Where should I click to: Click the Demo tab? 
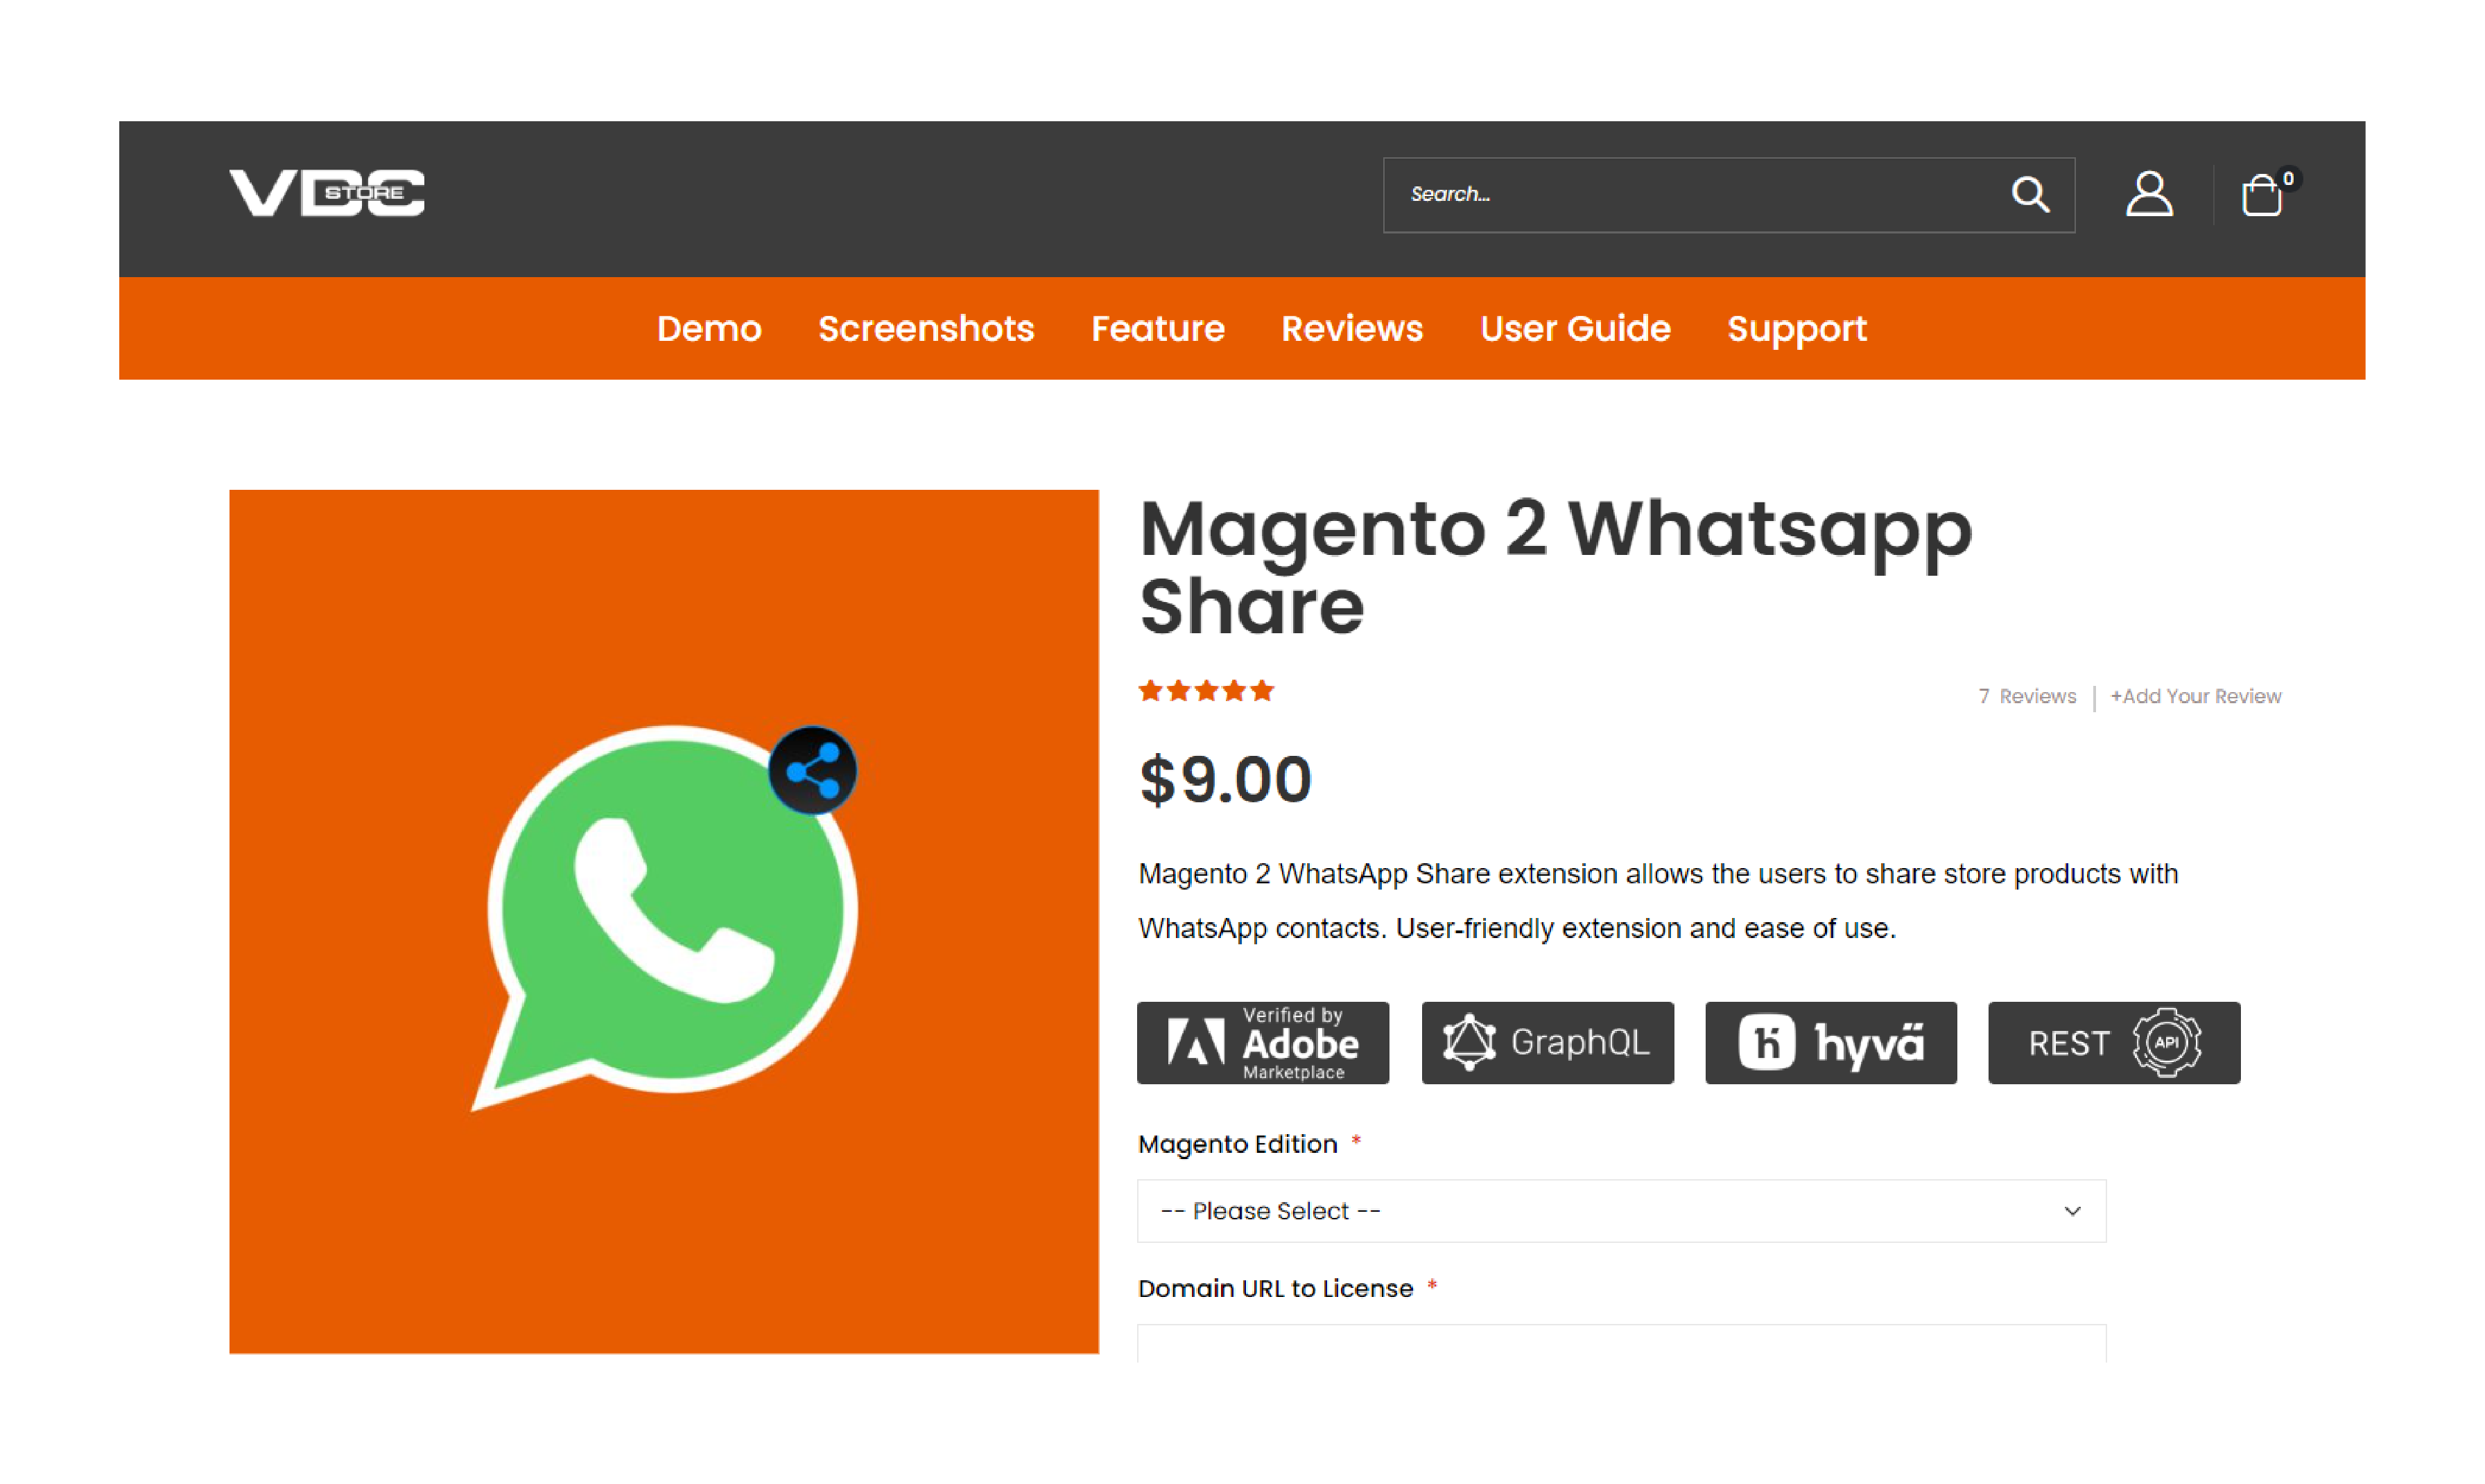click(x=709, y=328)
